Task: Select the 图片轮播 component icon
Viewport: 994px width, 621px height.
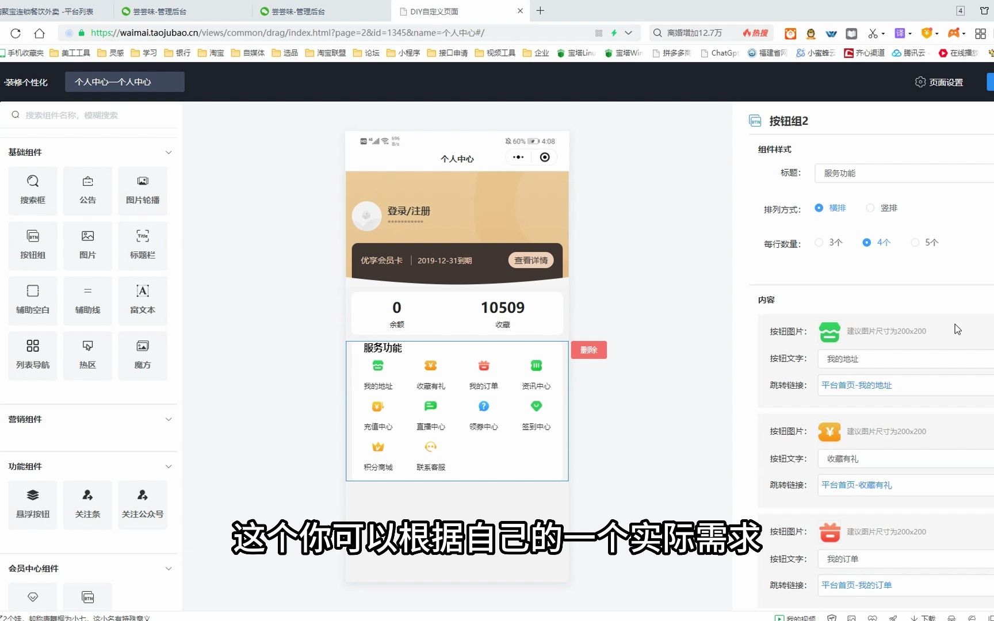Action: coord(142,190)
